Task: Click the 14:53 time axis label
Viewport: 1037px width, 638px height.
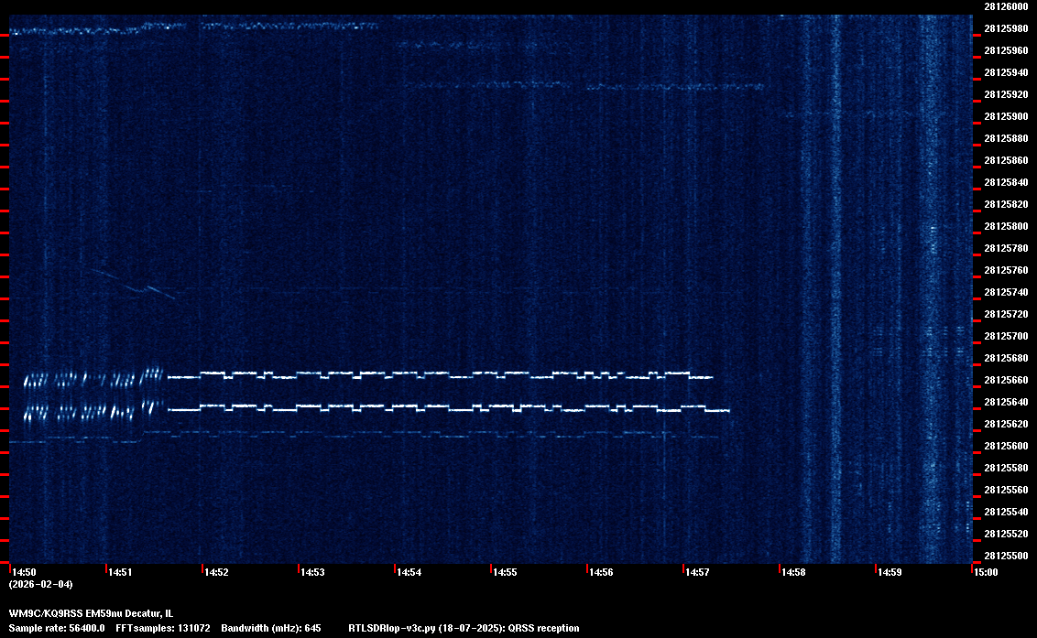Action: click(312, 572)
